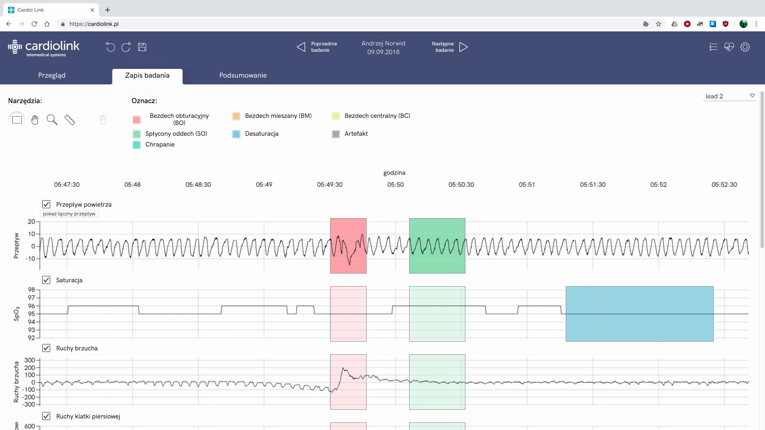
Task: Activate the magnifier zoom tool
Action: tap(52, 119)
